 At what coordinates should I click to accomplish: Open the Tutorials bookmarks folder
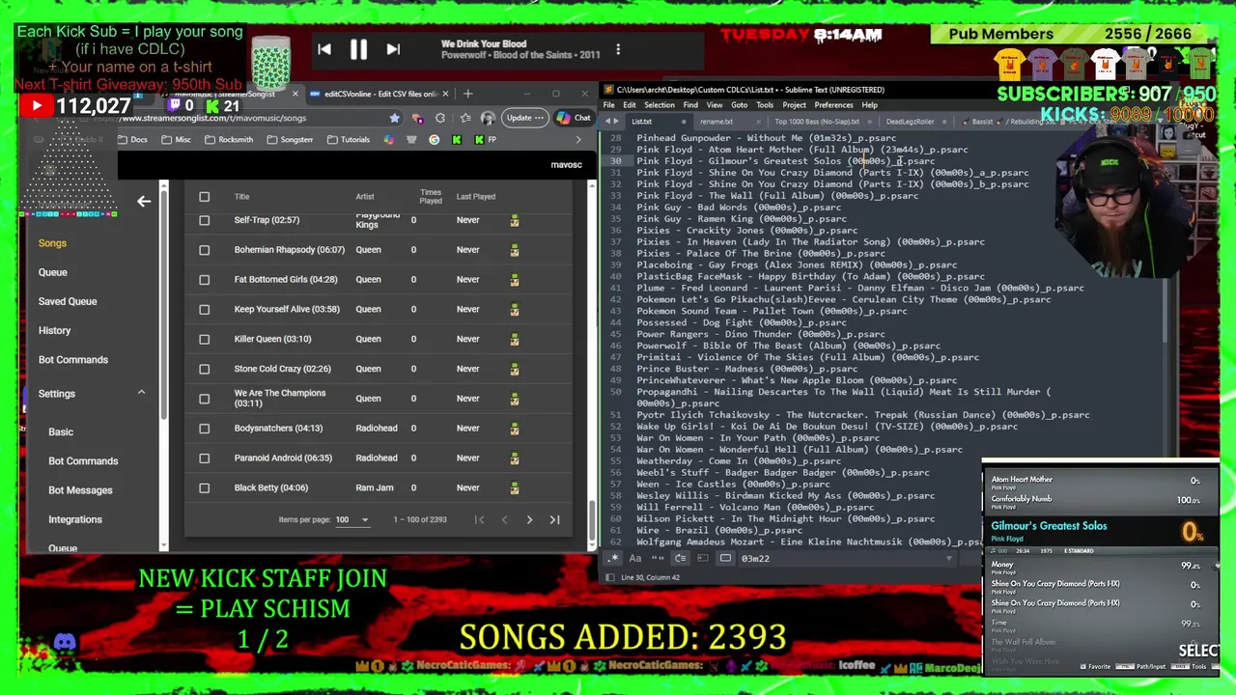tap(348, 140)
